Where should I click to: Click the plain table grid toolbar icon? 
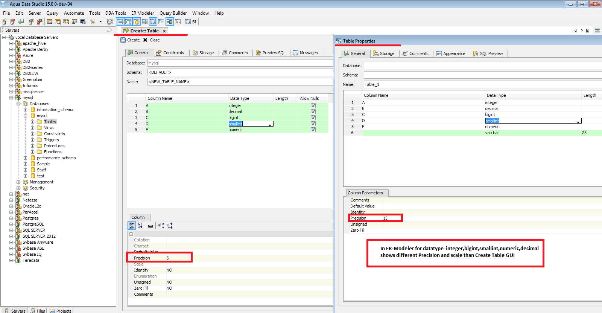(144, 22)
